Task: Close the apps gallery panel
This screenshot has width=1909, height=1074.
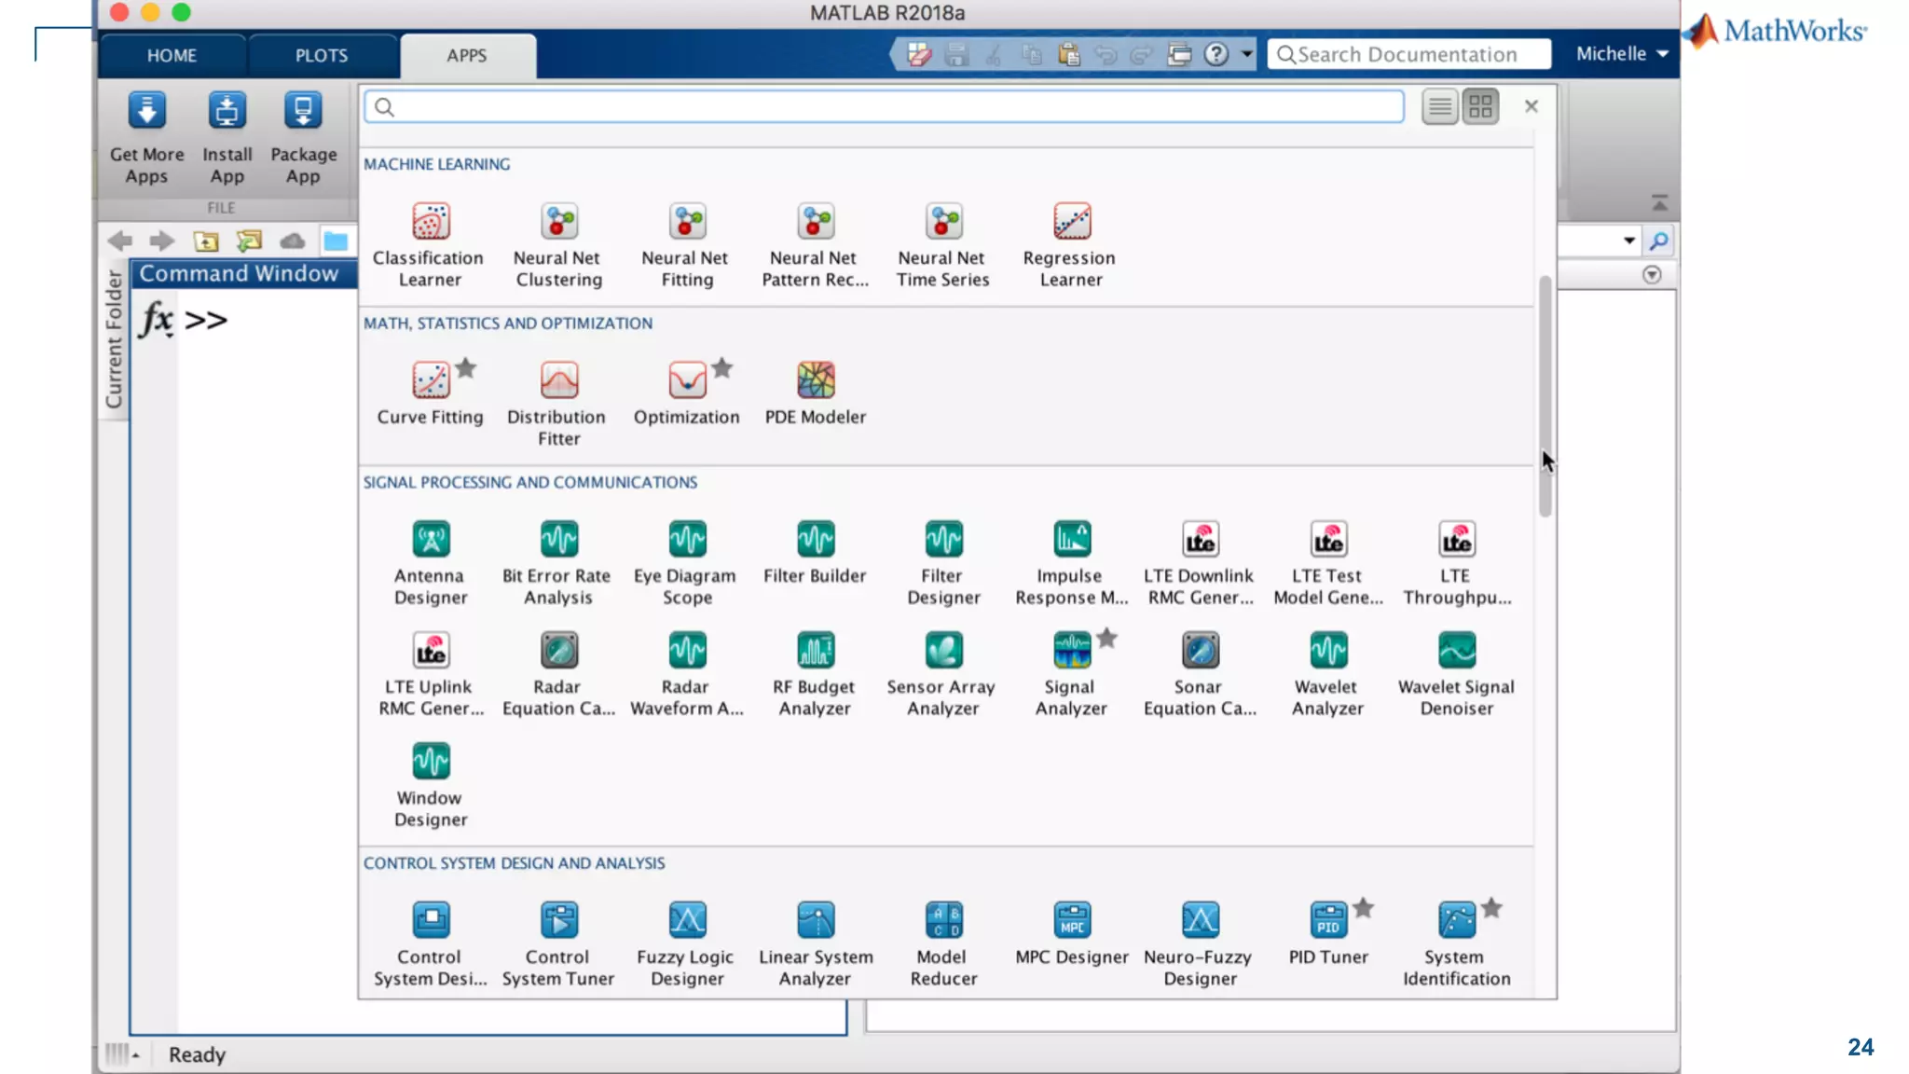Action: pos(1531,106)
